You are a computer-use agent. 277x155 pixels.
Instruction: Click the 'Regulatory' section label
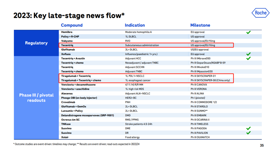click(x=36, y=43)
